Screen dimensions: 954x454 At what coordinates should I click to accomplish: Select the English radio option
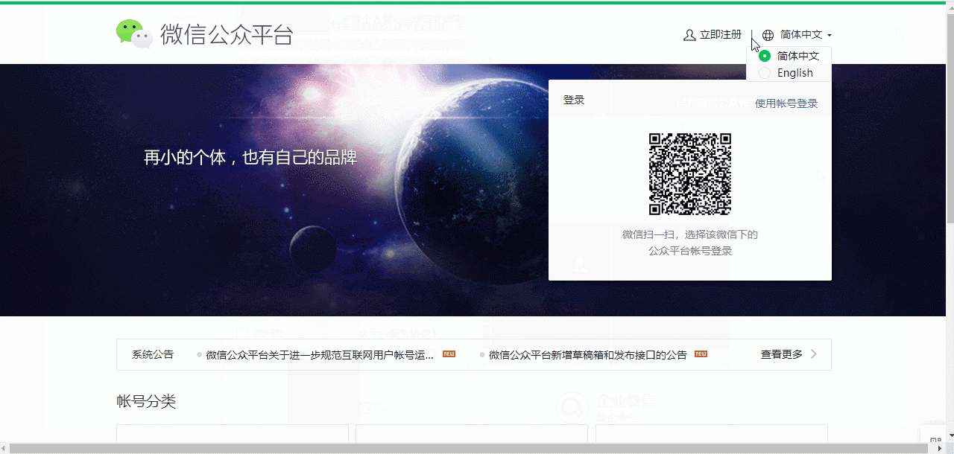pos(765,72)
